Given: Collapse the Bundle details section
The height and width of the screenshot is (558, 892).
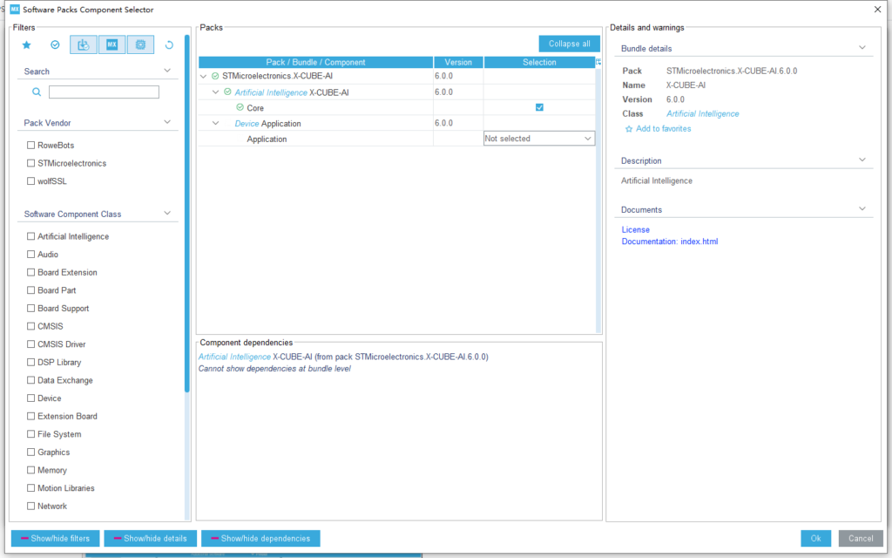Looking at the screenshot, I should 862,48.
